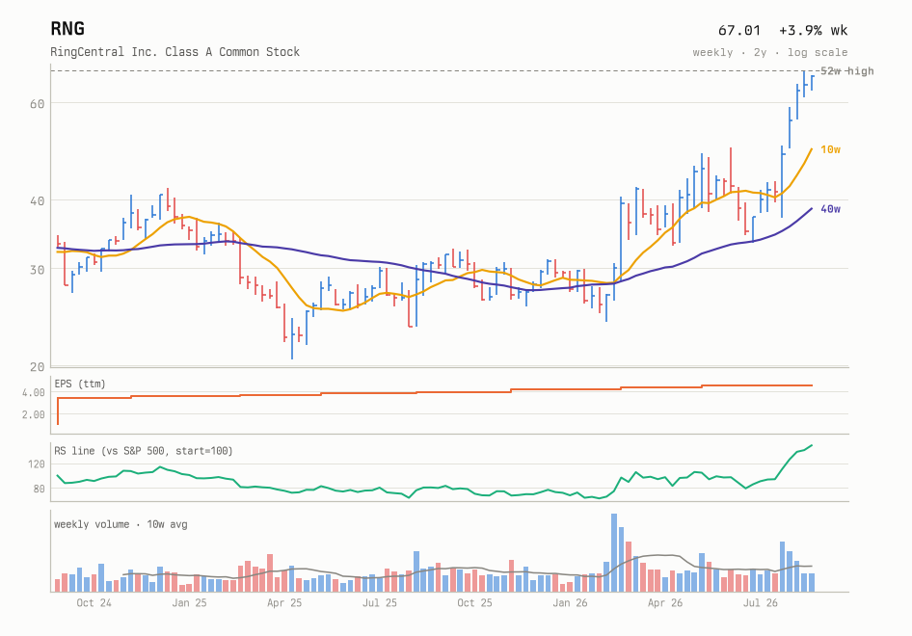The height and width of the screenshot is (636, 912).
Task: Click the 120 RS axis label
Action: [36, 464]
